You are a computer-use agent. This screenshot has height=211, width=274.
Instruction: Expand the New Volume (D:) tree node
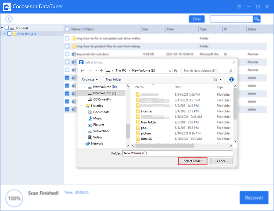pyautogui.click(x=85, y=87)
